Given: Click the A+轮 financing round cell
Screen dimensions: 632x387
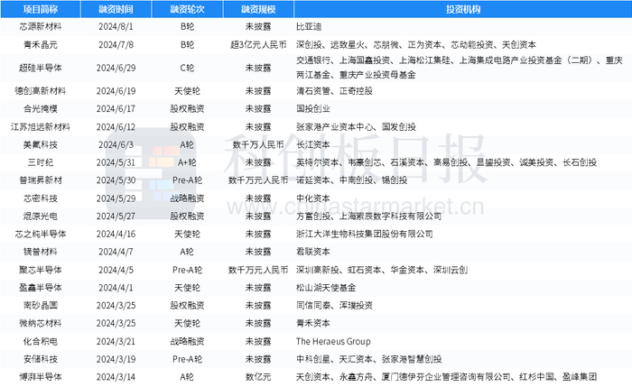Looking at the screenshot, I should pyautogui.click(x=187, y=162).
